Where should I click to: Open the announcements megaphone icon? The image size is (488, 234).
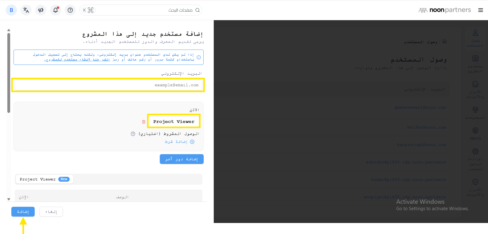(41, 10)
